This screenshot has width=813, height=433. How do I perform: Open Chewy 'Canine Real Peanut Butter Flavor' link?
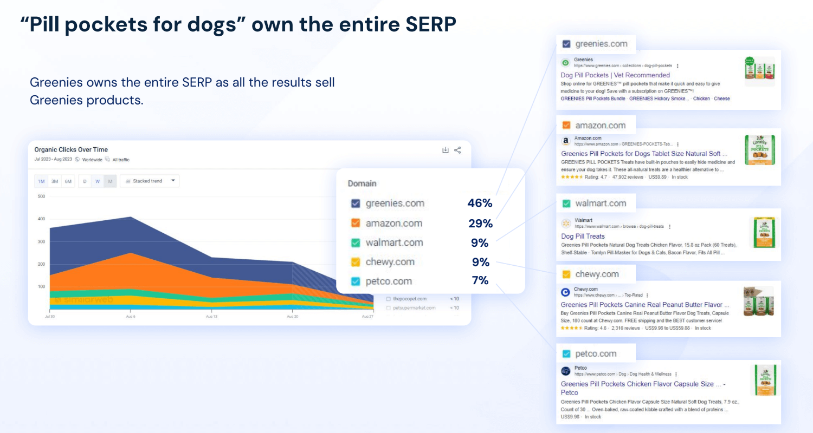coord(645,305)
